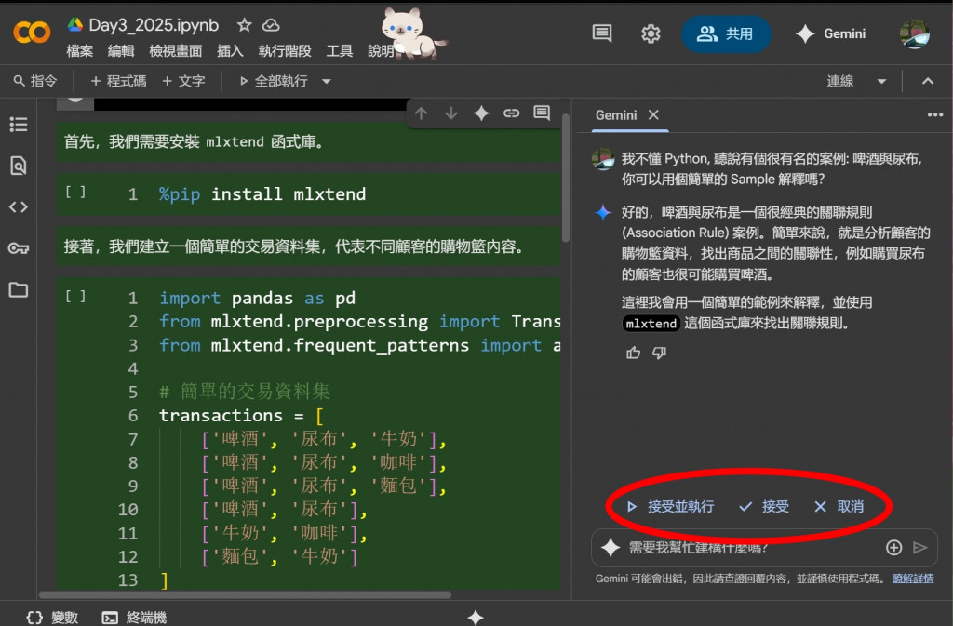Close the Gemini tab with X
Viewport: 953px width, 626px height.
click(653, 114)
